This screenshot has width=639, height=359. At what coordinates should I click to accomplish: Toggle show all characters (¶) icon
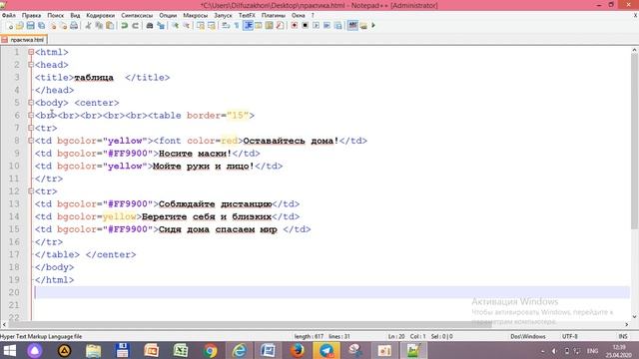(x=237, y=26)
